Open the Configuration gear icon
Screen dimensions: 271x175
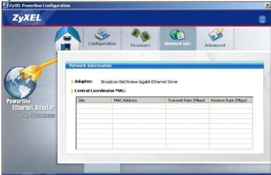102,34
